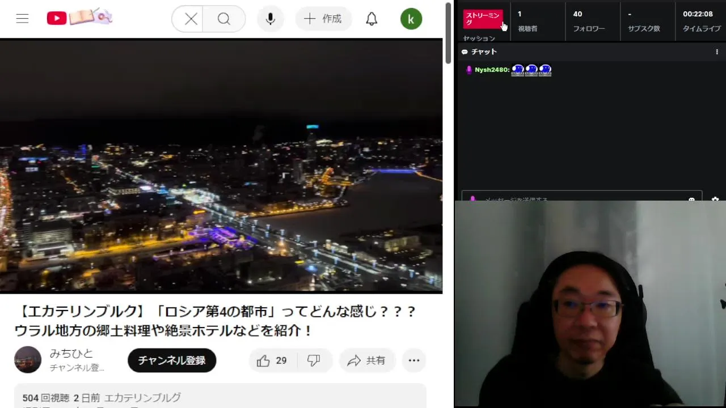Click the video title about エカテリンブルク
The width and height of the screenshot is (726, 408).
[x=216, y=321]
